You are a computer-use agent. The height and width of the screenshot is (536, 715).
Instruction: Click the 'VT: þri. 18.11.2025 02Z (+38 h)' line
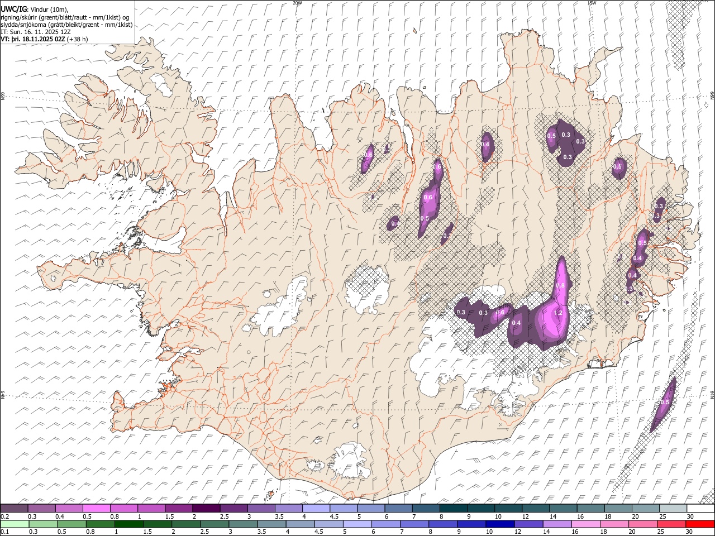coord(44,39)
